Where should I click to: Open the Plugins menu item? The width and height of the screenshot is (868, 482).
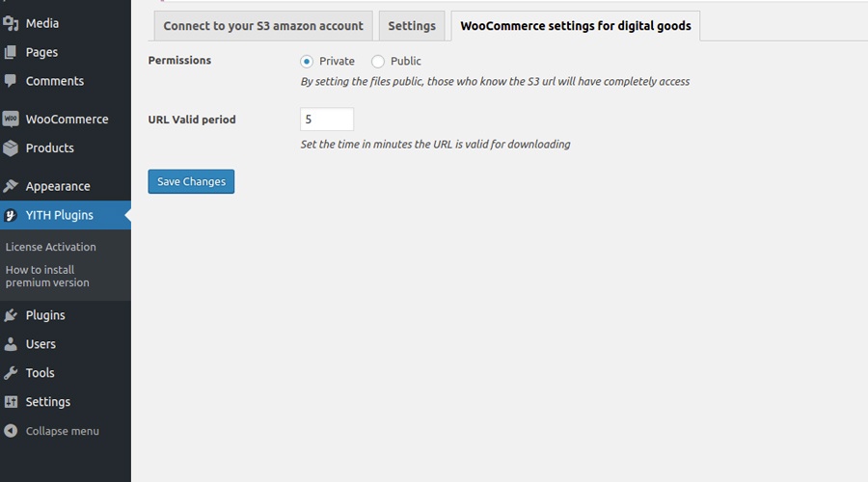click(x=66, y=315)
